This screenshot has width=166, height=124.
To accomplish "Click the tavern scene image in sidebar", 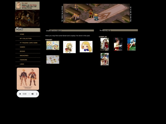I will coord(27,18).
